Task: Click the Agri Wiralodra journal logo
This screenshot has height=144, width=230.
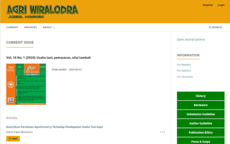Action: (x=42, y=11)
